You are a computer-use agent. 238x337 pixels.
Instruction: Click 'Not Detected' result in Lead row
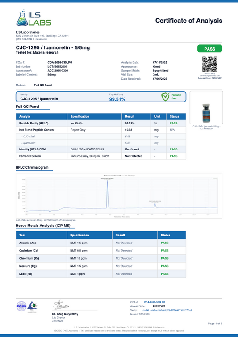[x=124, y=274]
